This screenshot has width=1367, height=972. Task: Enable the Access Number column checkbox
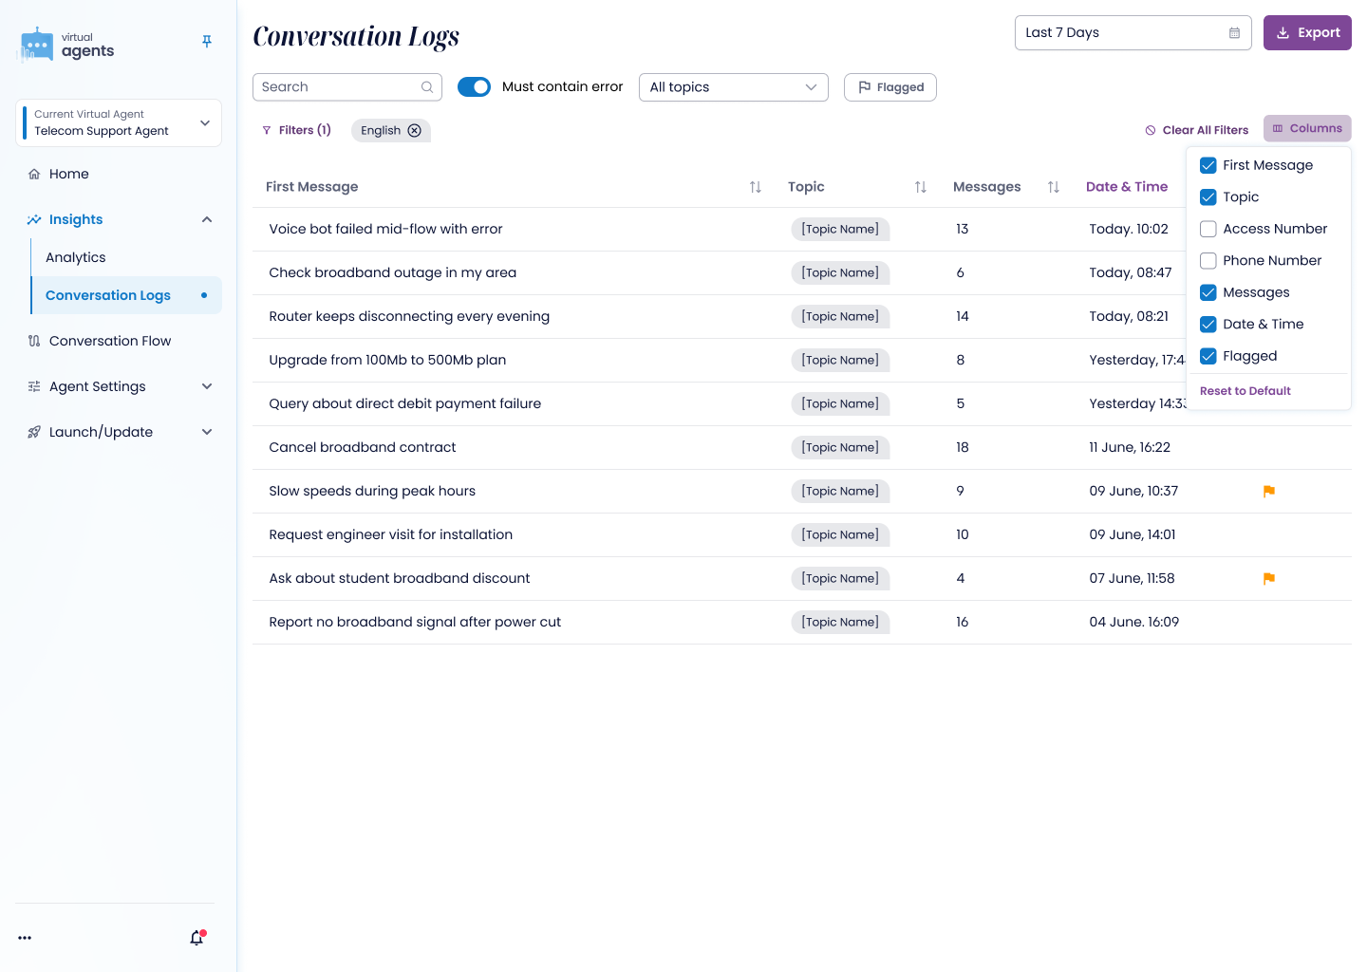[1208, 229]
